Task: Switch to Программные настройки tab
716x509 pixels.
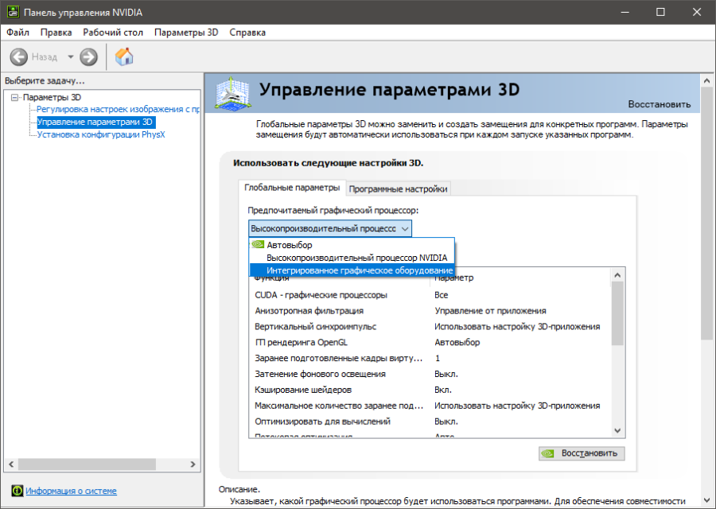Action: [x=399, y=189]
